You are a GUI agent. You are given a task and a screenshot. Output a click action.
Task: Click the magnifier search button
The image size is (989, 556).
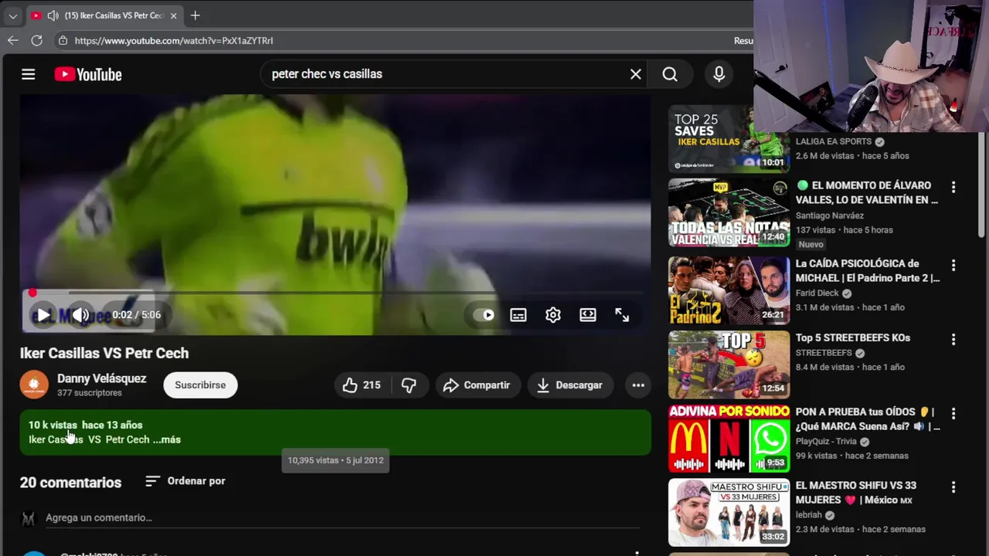[x=670, y=74]
